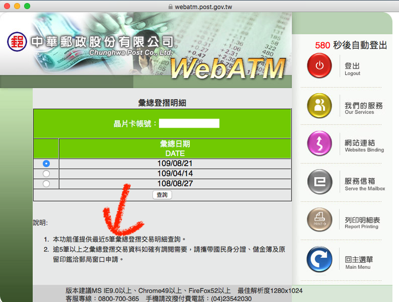Click the 109/04/14 date cell
Image resolution: width=399 pixels, height=302 pixels.
175,173
